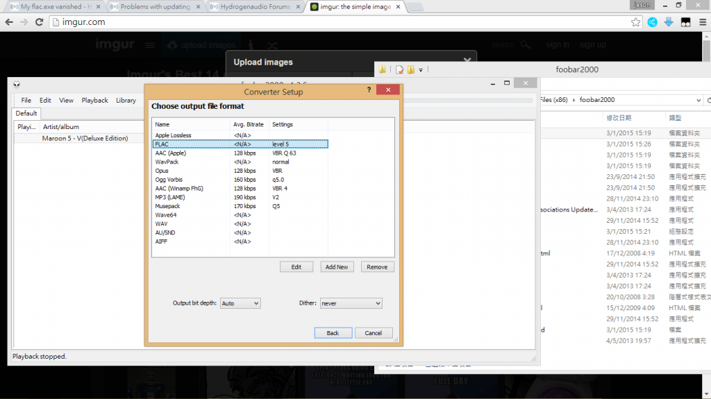Click blue download arrow extension icon

click(x=669, y=22)
